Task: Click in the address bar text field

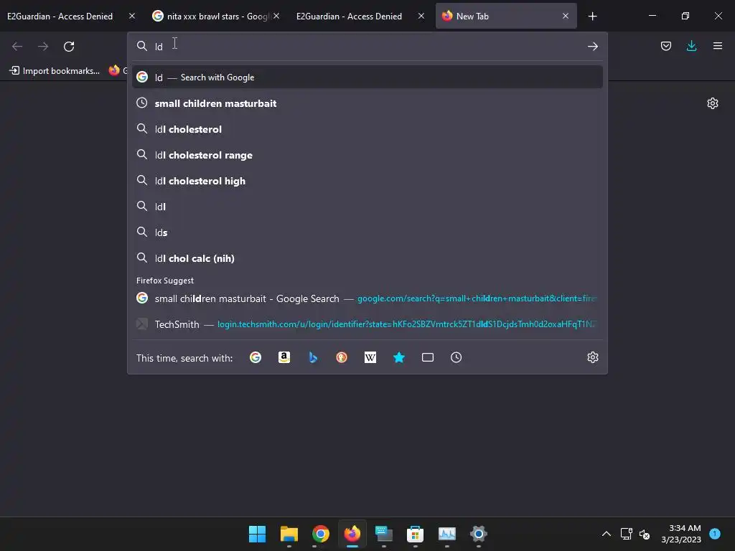Action: point(367,47)
